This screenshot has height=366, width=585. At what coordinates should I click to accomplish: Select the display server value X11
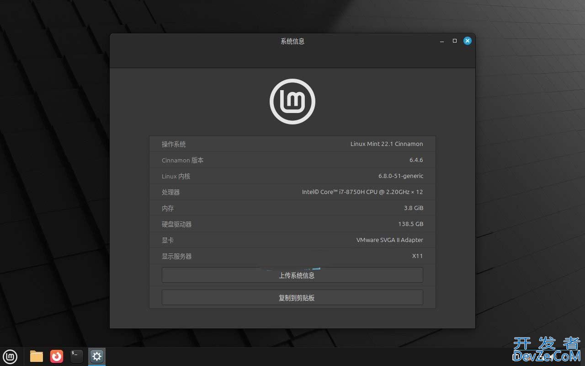pyautogui.click(x=418, y=256)
